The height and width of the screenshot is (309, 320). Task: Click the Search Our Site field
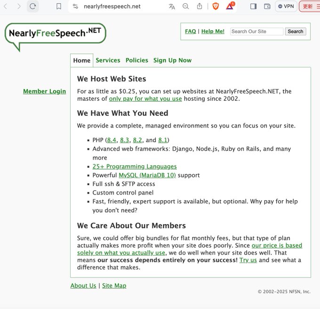tap(257, 32)
